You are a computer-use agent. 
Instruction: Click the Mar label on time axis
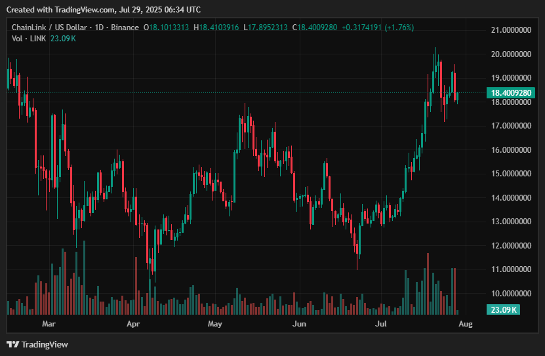pyautogui.click(x=49, y=324)
